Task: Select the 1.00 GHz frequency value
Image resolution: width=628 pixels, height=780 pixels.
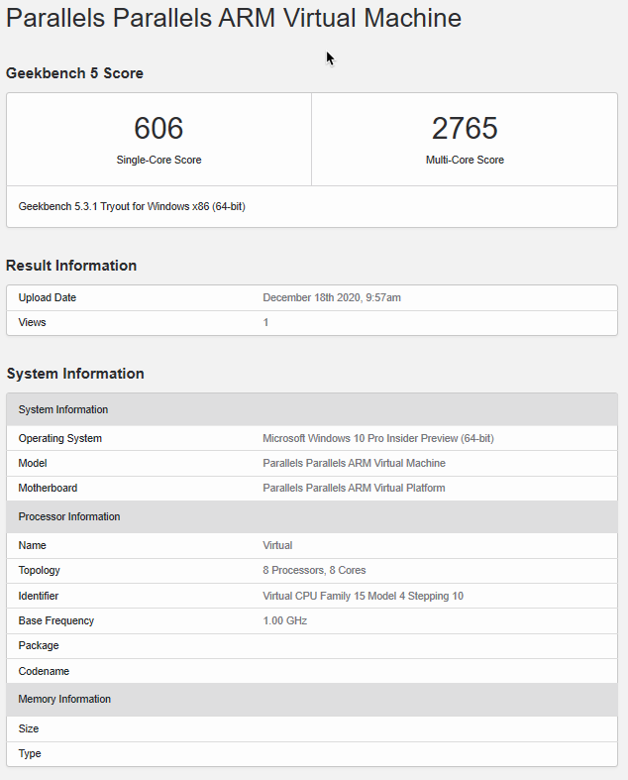Action: pos(285,620)
